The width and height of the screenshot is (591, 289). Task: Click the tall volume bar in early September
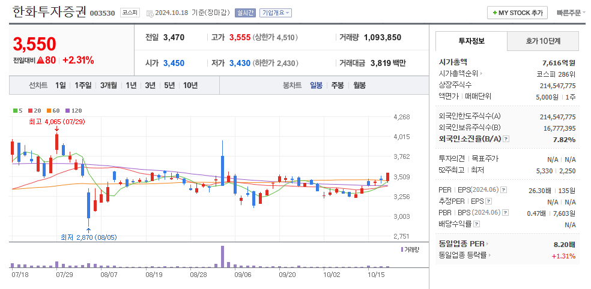(x=222, y=257)
